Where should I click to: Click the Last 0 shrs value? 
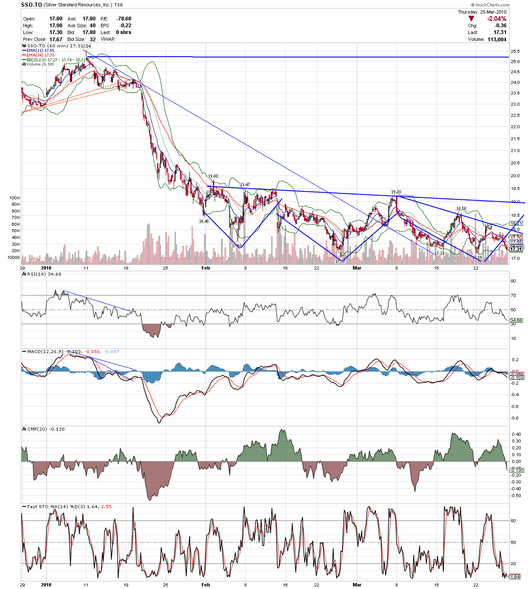point(123,32)
